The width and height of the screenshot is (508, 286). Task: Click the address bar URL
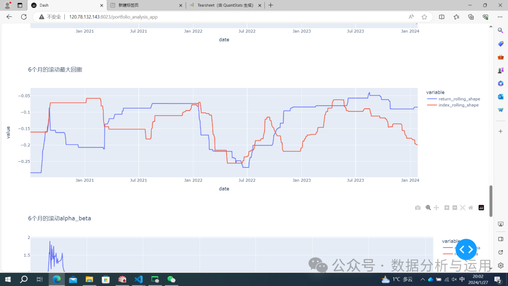tap(113, 17)
